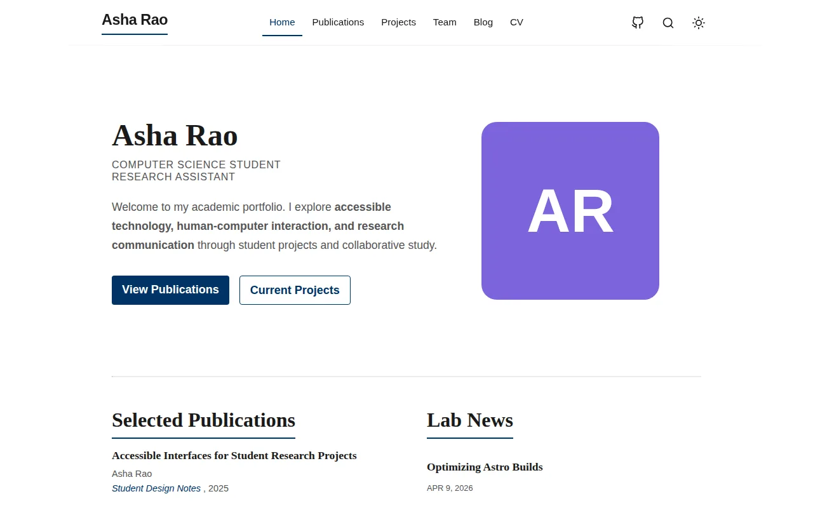Open the Projects nav item
The width and height of the screenshot is (813, 508).
(398, 22)
